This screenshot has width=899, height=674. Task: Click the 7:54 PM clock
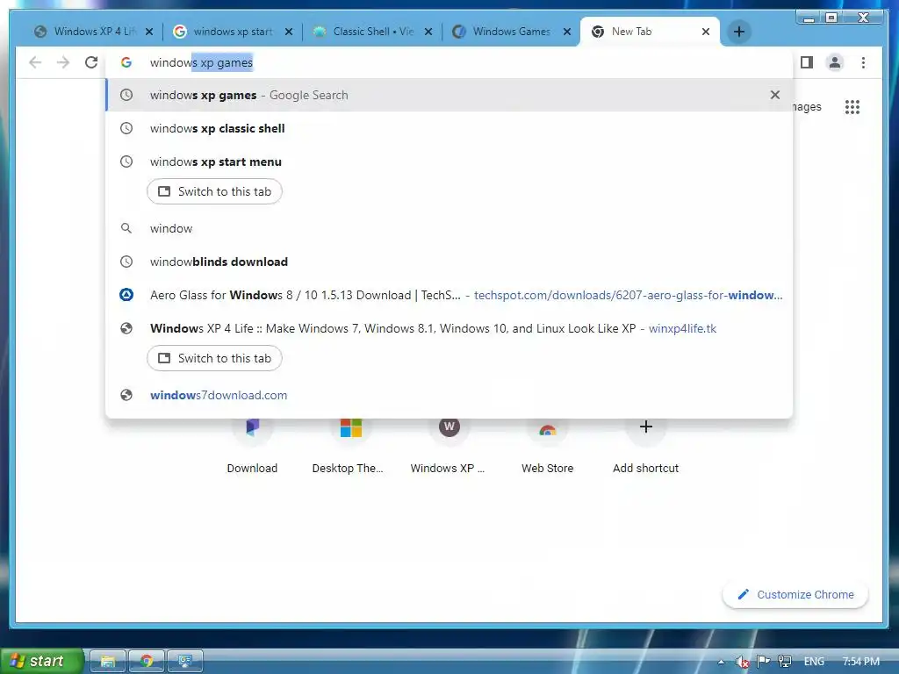click(x=860, y=662)
